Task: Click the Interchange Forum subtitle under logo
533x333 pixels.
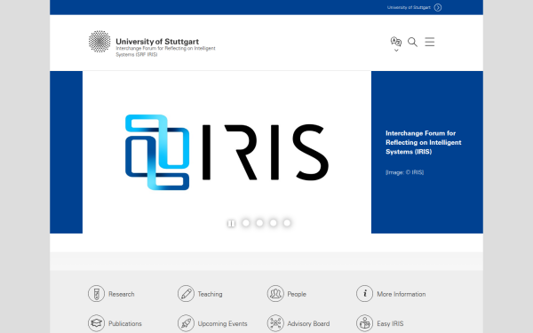Action: point(165,52)
